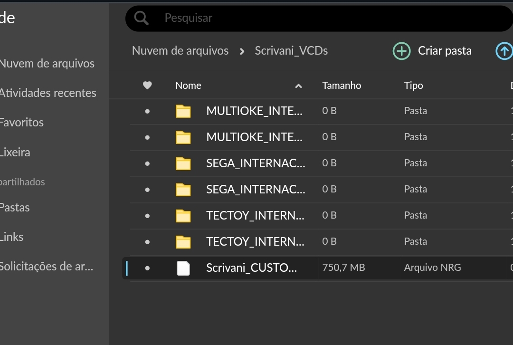Open Nuvem de arquivos in the sidebar
This screenshot has height=345, width=513.
(47, 64)
